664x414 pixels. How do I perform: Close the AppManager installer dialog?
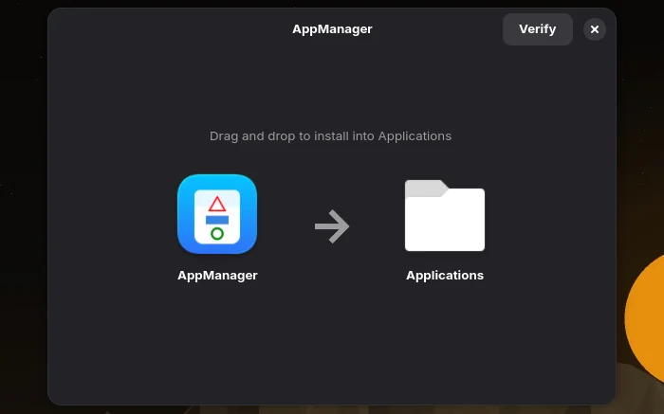[x=595, y=29]
